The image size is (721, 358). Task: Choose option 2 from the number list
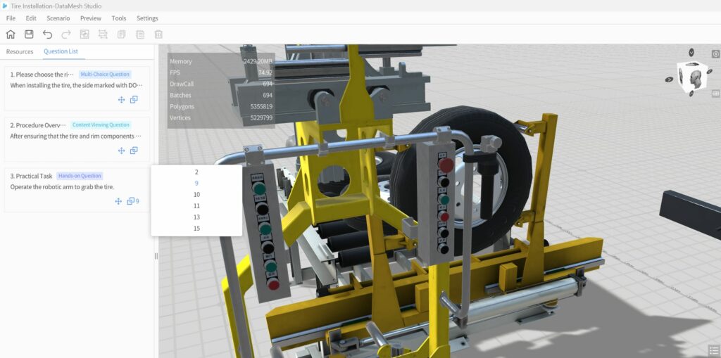click(196, 172)
